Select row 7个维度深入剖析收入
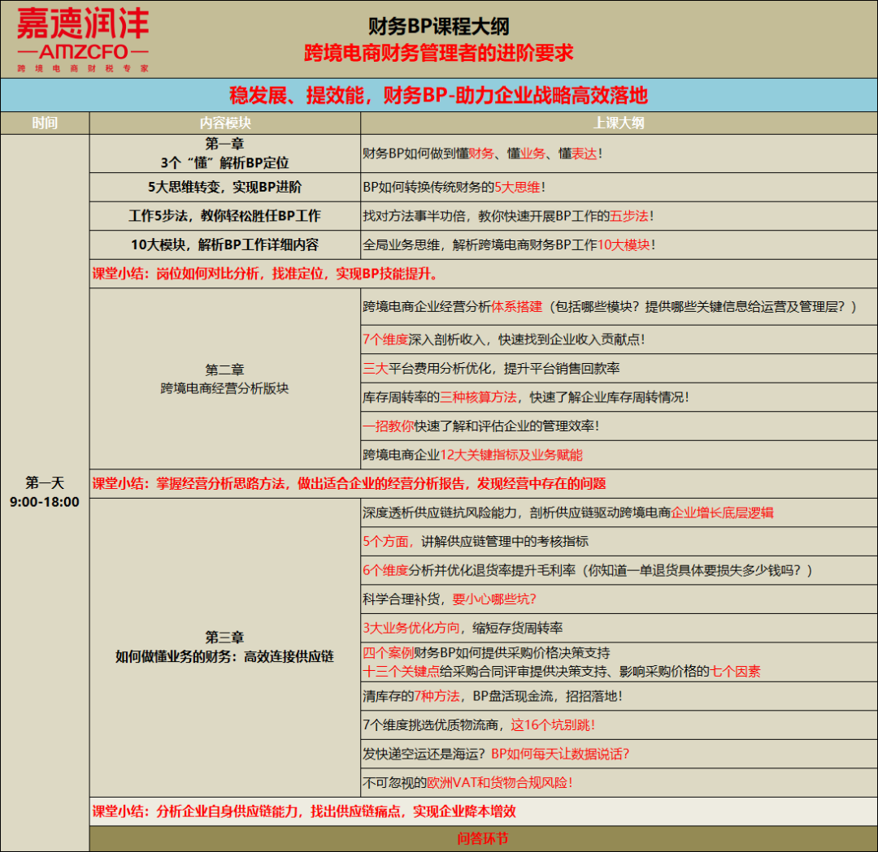Image resolution: width=878 pixels, height=852 pixels. pos(619,340)
